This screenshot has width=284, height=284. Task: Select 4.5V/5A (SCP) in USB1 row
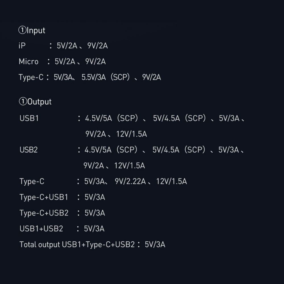coord(111,118)
